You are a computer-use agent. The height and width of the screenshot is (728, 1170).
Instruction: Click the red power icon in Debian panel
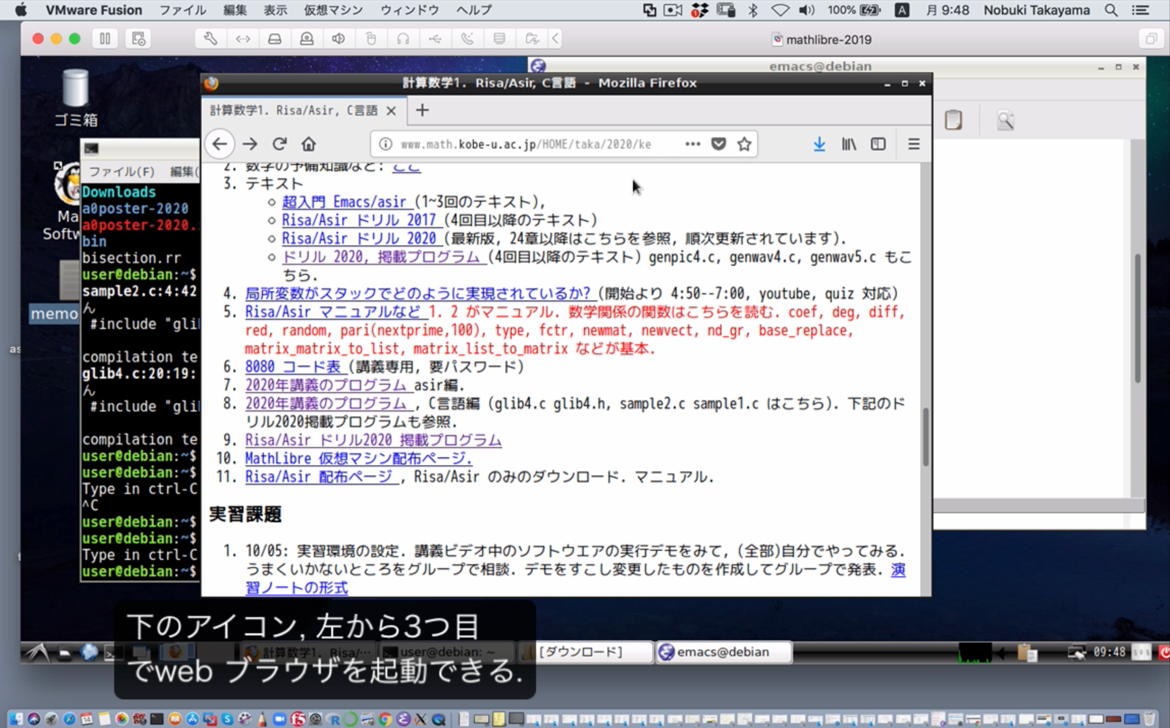(1164, 652)
